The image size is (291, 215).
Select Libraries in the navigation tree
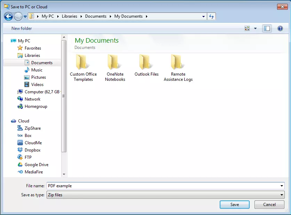pos(32,55)
